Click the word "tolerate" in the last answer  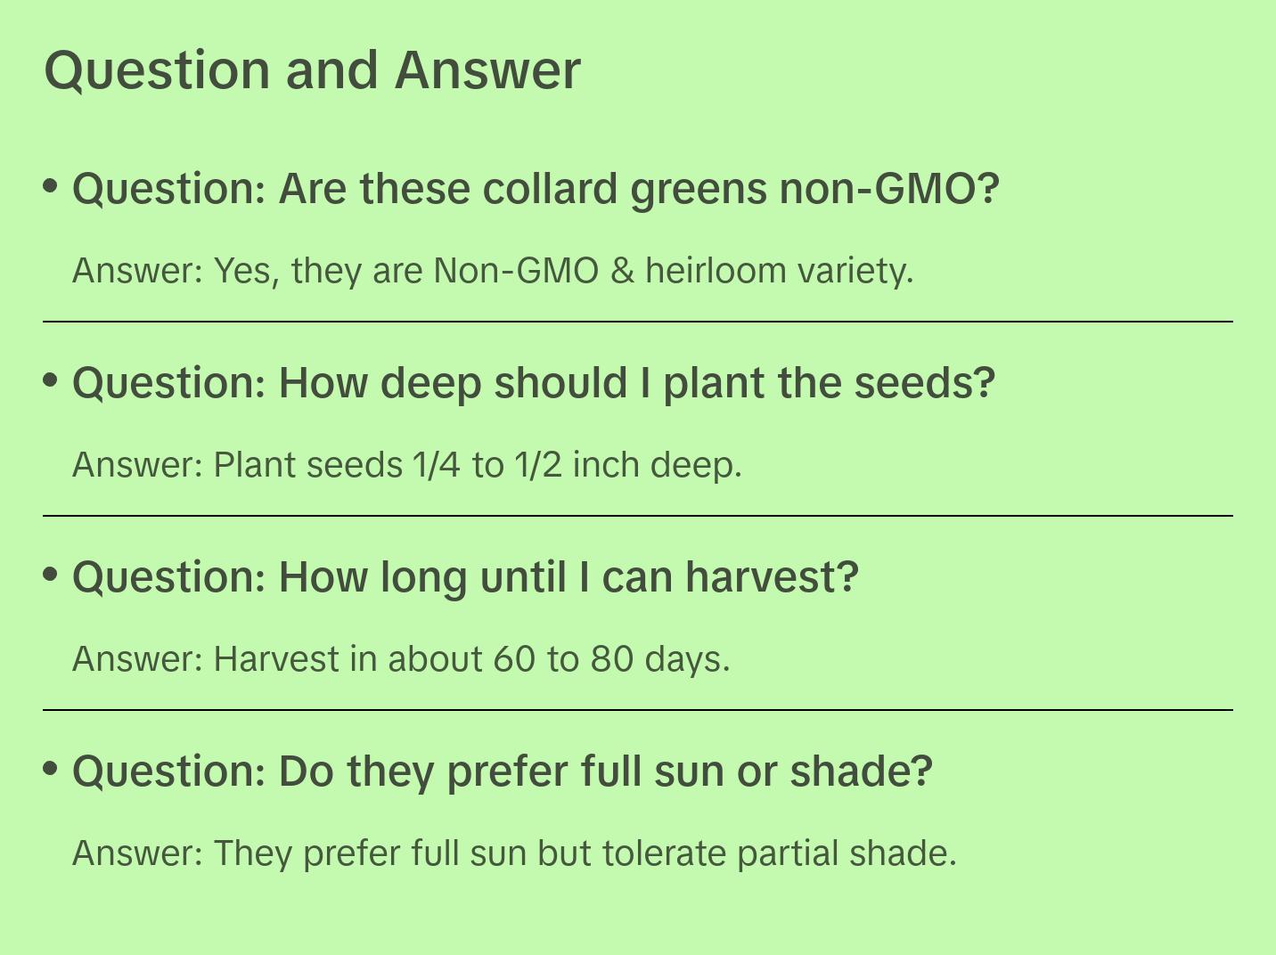(664, 853)
